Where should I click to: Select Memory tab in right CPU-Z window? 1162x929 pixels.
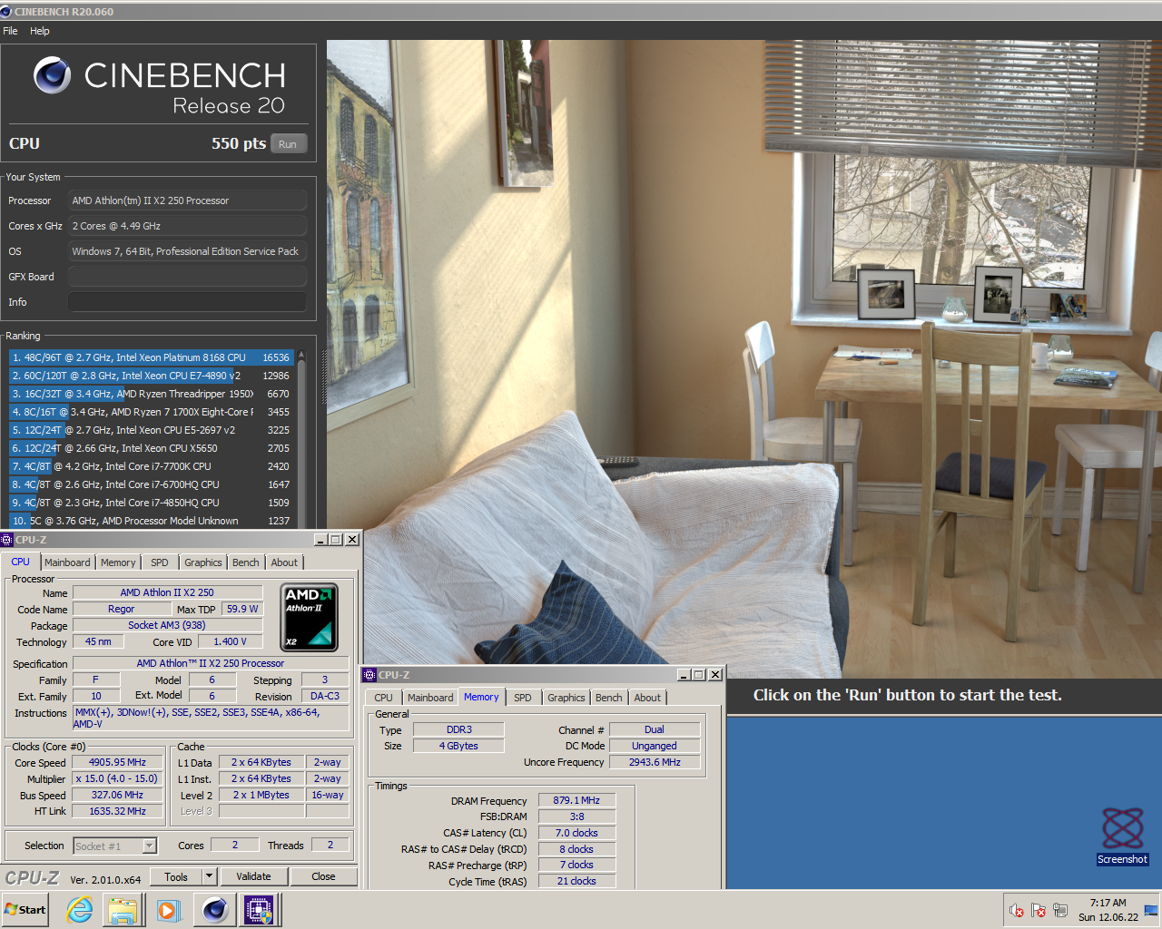[x=481, y=697]
